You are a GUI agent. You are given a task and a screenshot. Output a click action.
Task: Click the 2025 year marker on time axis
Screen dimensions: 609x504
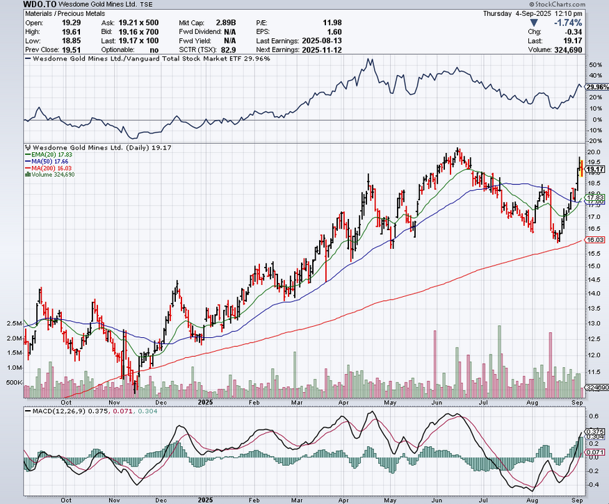[204, 402]
